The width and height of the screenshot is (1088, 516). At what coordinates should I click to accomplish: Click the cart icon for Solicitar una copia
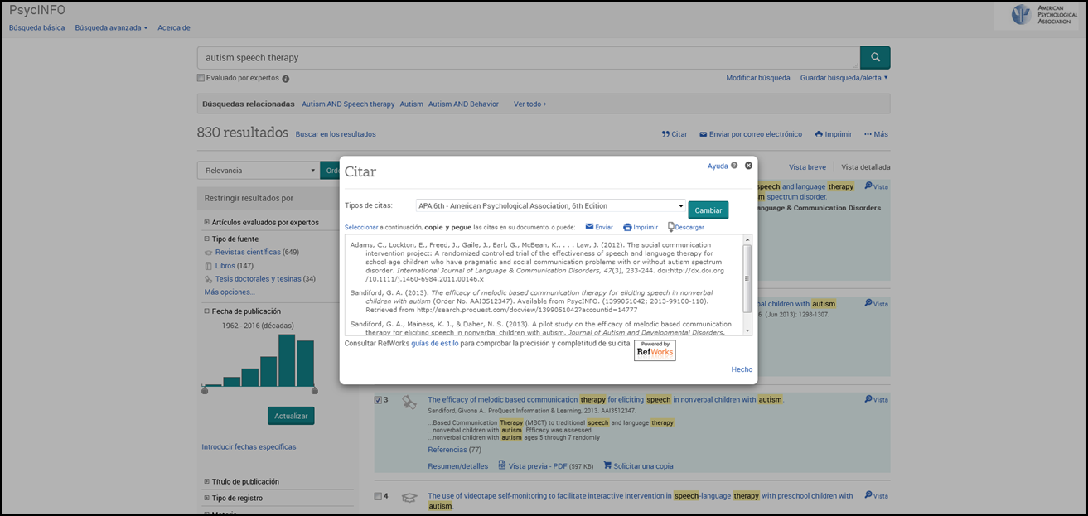607,465
